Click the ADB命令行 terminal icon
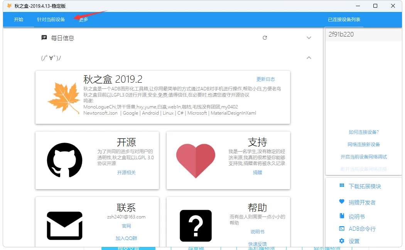 point(342,228)
